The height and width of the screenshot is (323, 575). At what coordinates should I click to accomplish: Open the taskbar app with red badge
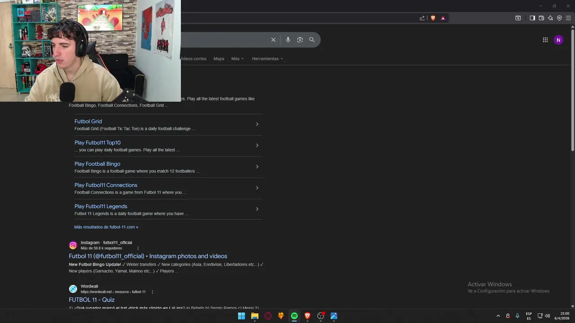pos(321,316)
